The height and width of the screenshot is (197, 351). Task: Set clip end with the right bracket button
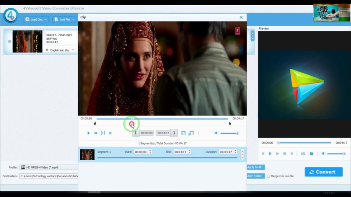click(174, 133)
